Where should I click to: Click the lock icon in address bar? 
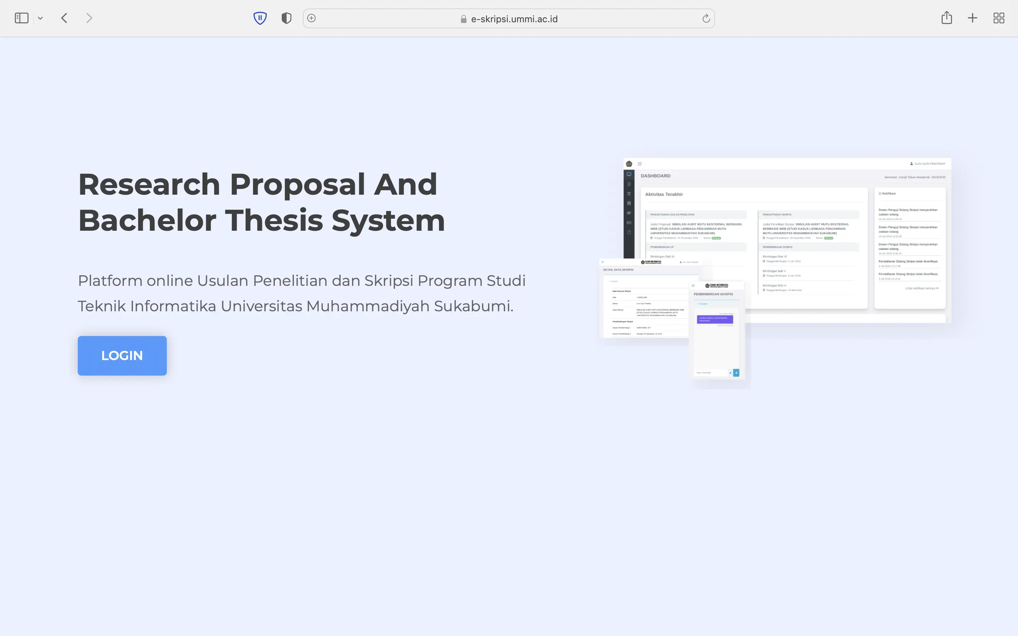point(463,19)
